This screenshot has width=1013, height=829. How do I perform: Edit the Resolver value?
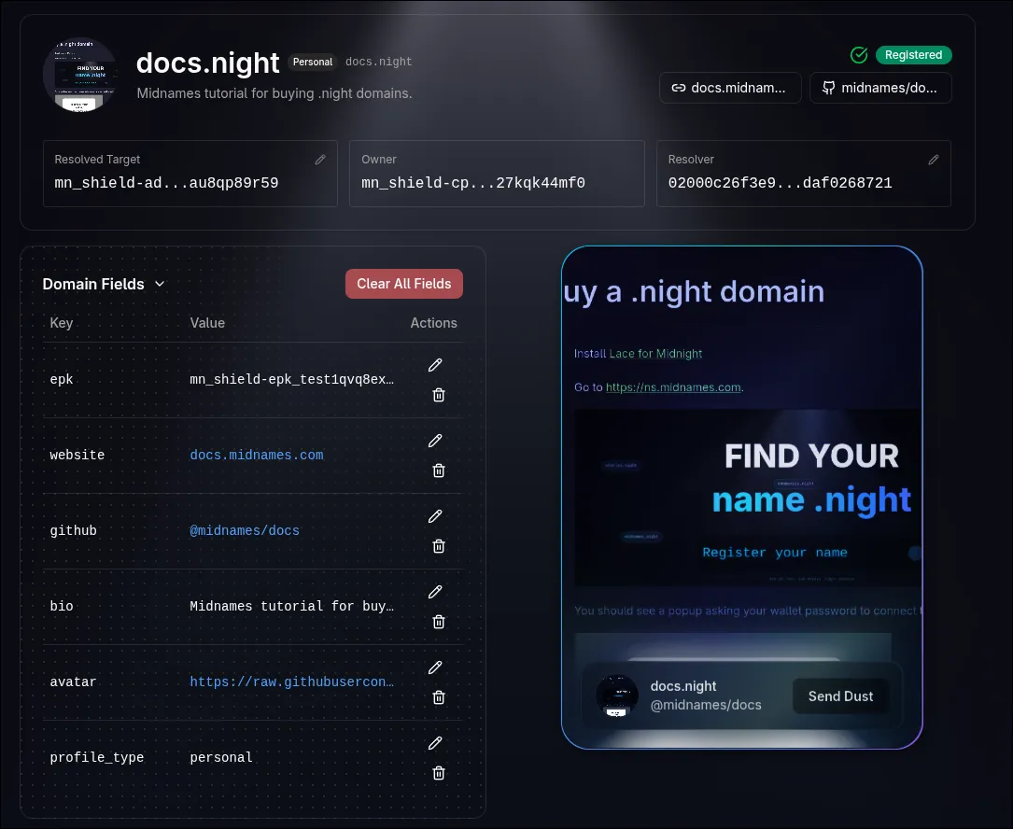point(934,159)
